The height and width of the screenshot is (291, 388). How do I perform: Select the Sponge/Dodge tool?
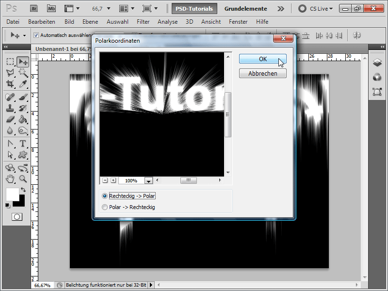click(23, 130)
